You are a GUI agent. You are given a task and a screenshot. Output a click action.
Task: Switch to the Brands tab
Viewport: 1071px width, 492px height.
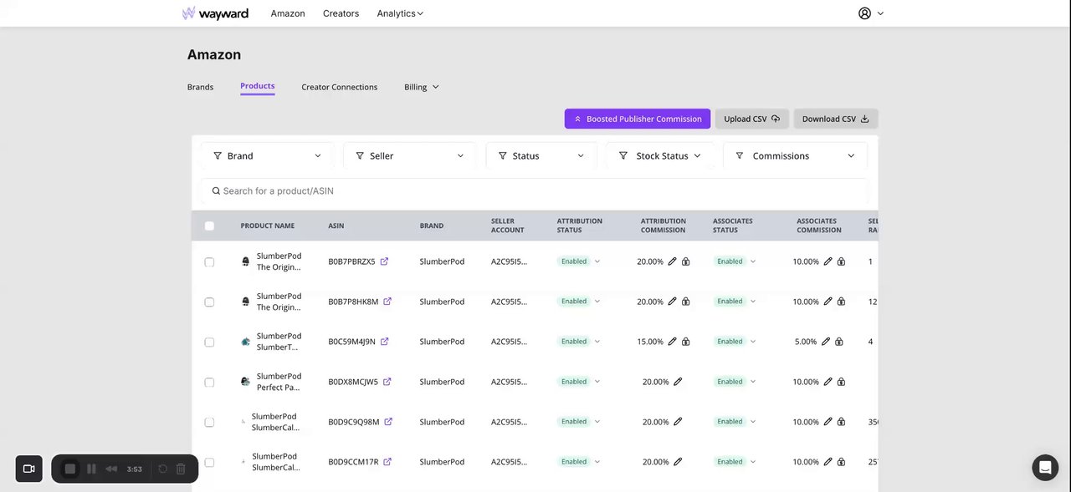pos(200,87)
